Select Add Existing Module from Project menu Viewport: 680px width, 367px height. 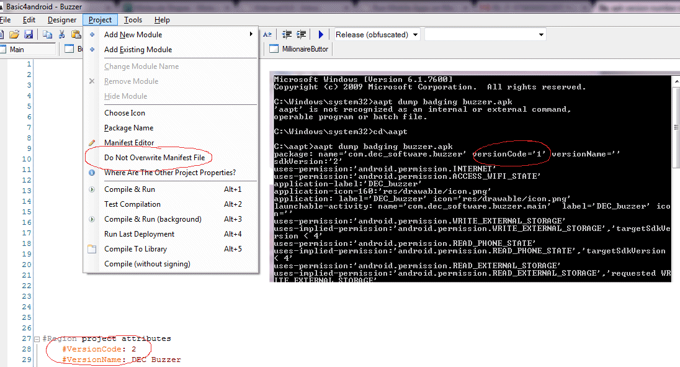point(171,50)
